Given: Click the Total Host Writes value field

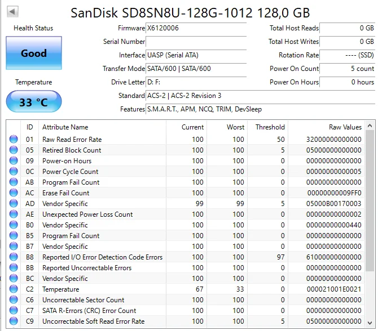Looking at the screenshot, I should click(x=347, y=42).
